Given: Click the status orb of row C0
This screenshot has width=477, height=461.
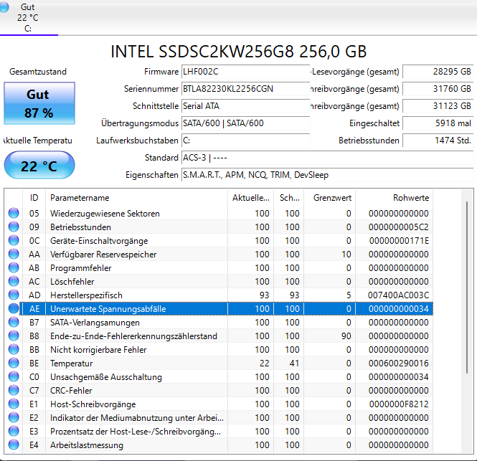Looking at the screenshot, I should (14, 377).
